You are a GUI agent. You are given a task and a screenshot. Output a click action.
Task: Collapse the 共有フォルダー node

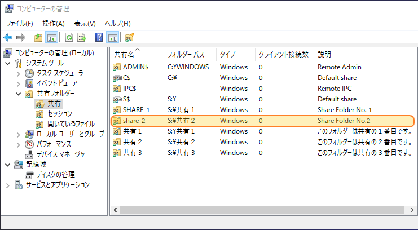tap(19, 94)
